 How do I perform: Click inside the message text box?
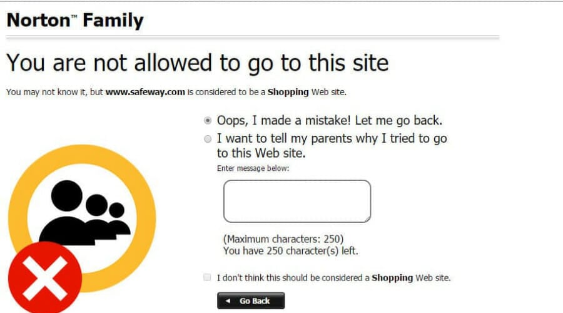tap(297, 201)
